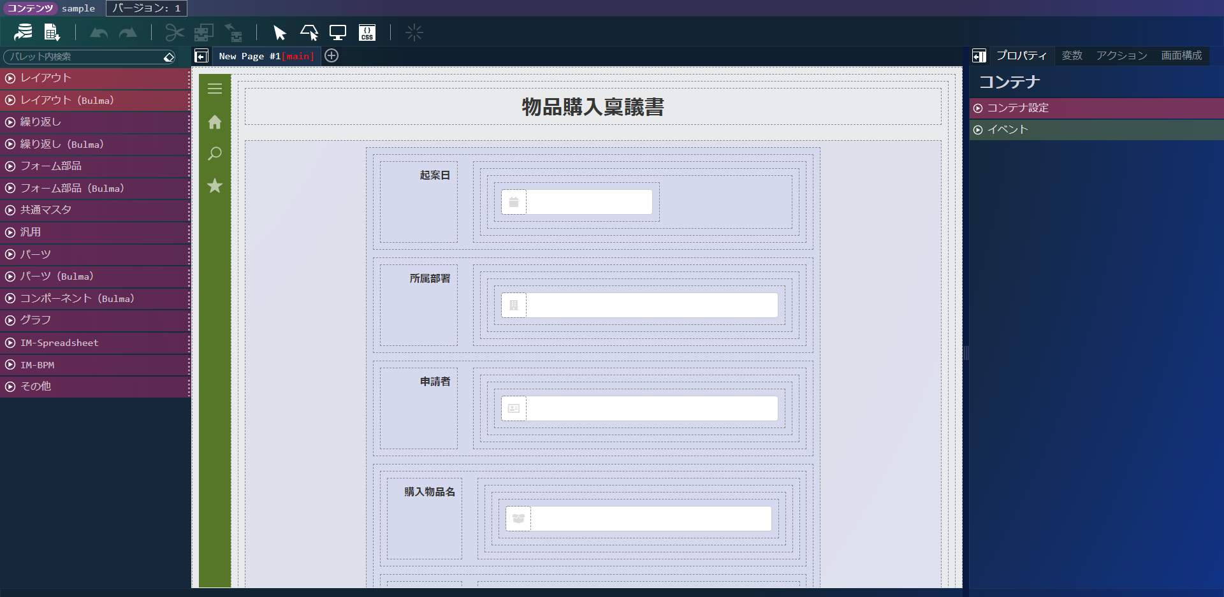Screen dimensions: 1224x597
Task: Click the コンテンツ badge label
Action: pyautogui.click(x=30, y=8)
